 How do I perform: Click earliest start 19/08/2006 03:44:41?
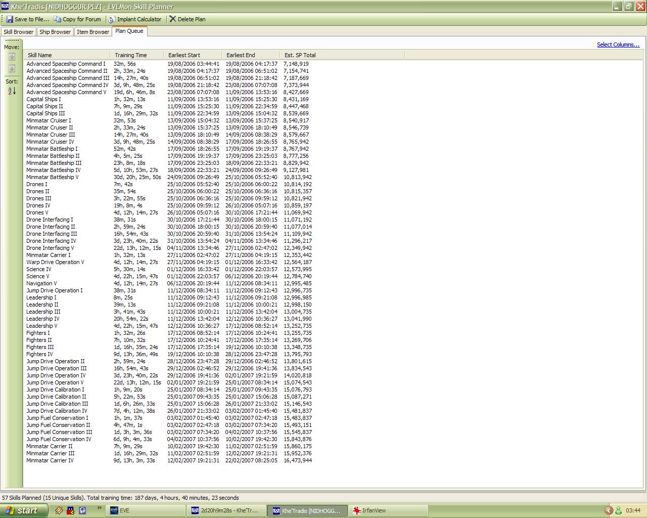pos(194,64)
